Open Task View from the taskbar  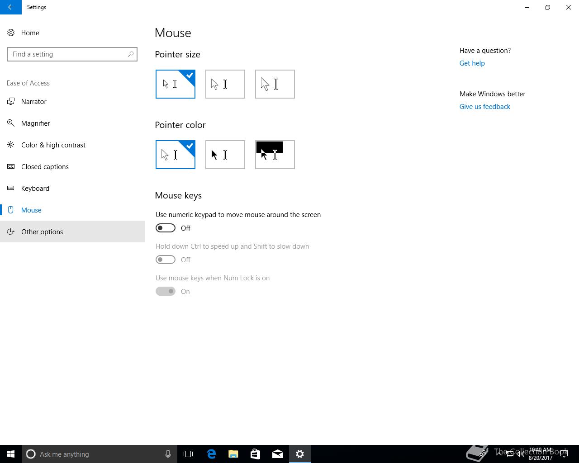tap(188, 454)
